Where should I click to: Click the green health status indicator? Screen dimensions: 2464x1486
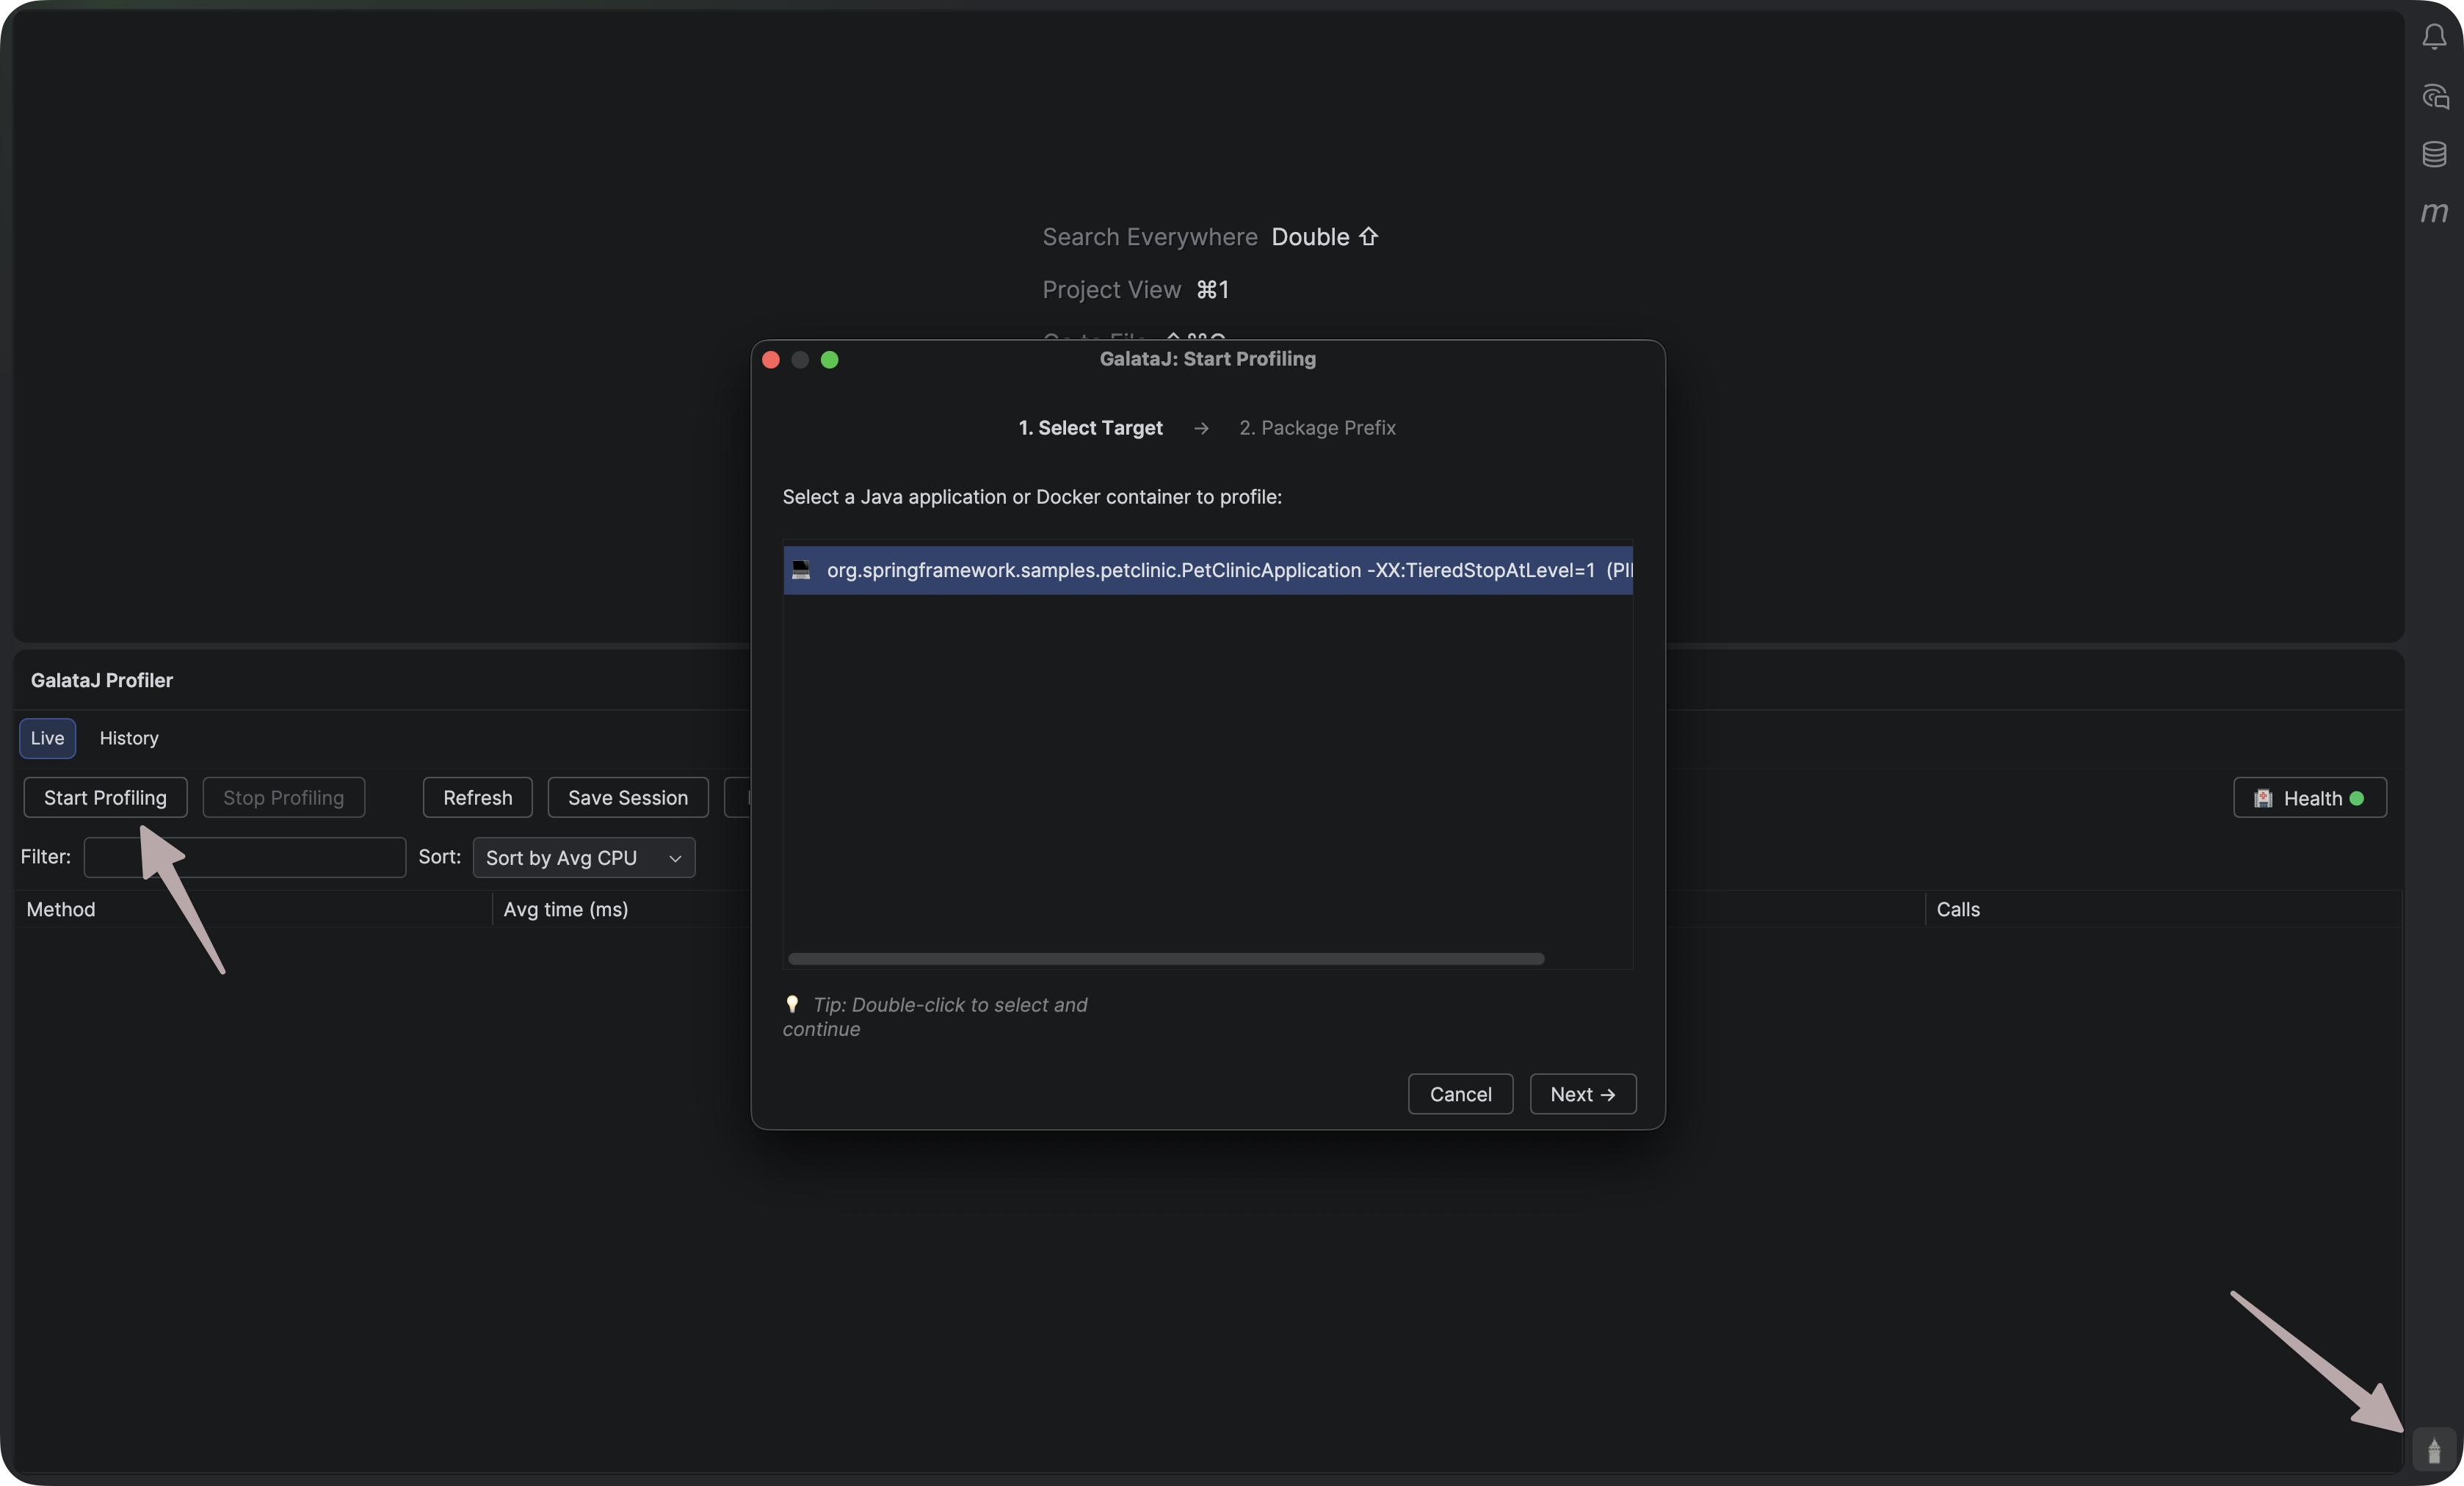pyautogui.click(x=2357, y=797)
